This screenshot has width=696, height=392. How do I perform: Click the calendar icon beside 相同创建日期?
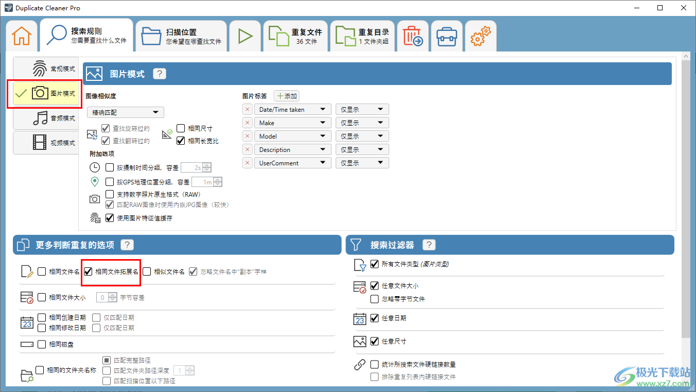pos(27,323)
